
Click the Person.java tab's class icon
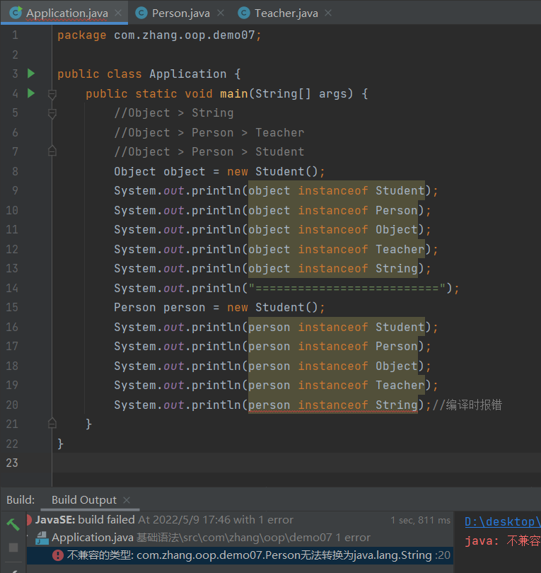coord(141,13)
